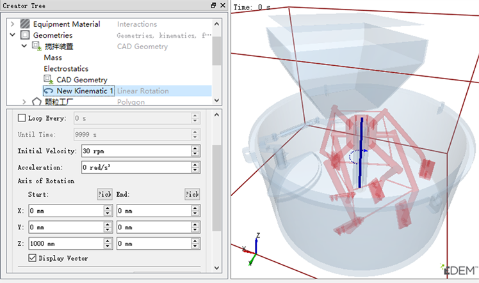
Task: Enable the Loop Every checkbox
Action: pos(22,118)
